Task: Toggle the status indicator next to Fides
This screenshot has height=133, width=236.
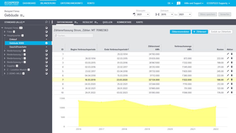Action: [46, 32]
